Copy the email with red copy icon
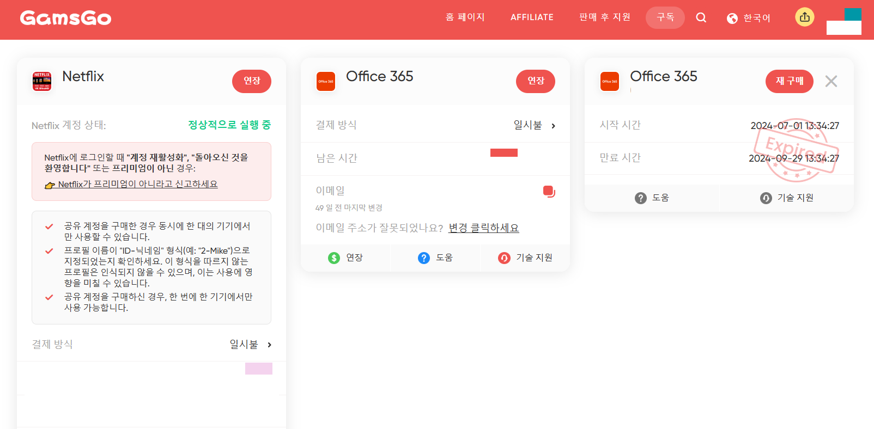This screenshot has width=874, height=429. [549, 191]
